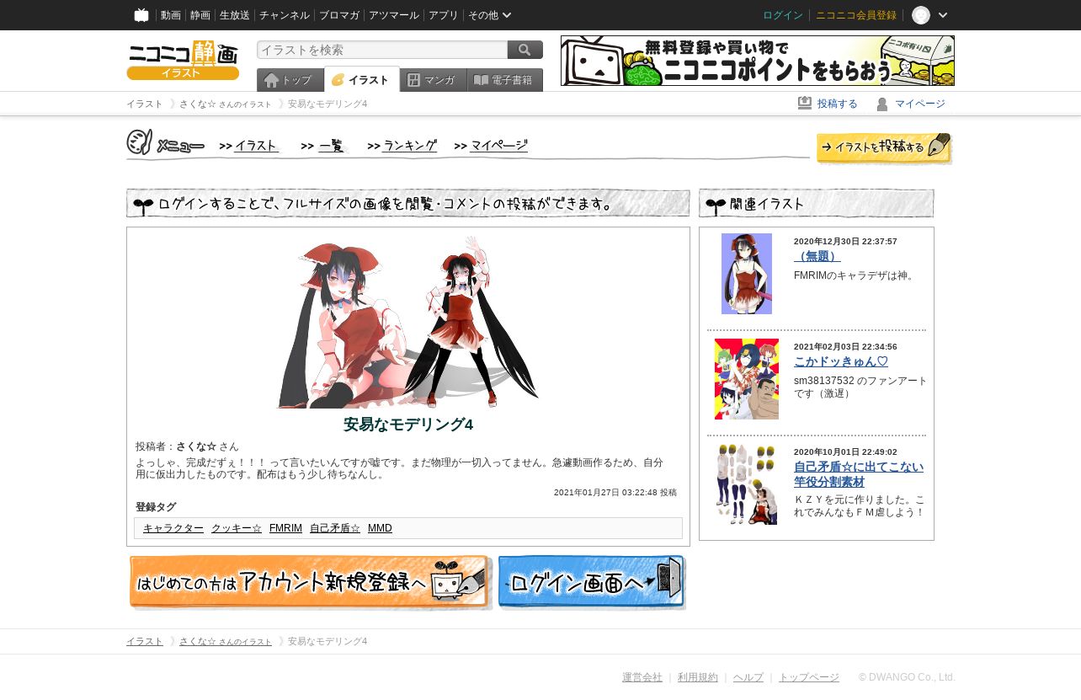Screen dimensions: 1081x700
Task: Click the timestamp 2020年10月01日 22:49:02
Action: [845, 452]
